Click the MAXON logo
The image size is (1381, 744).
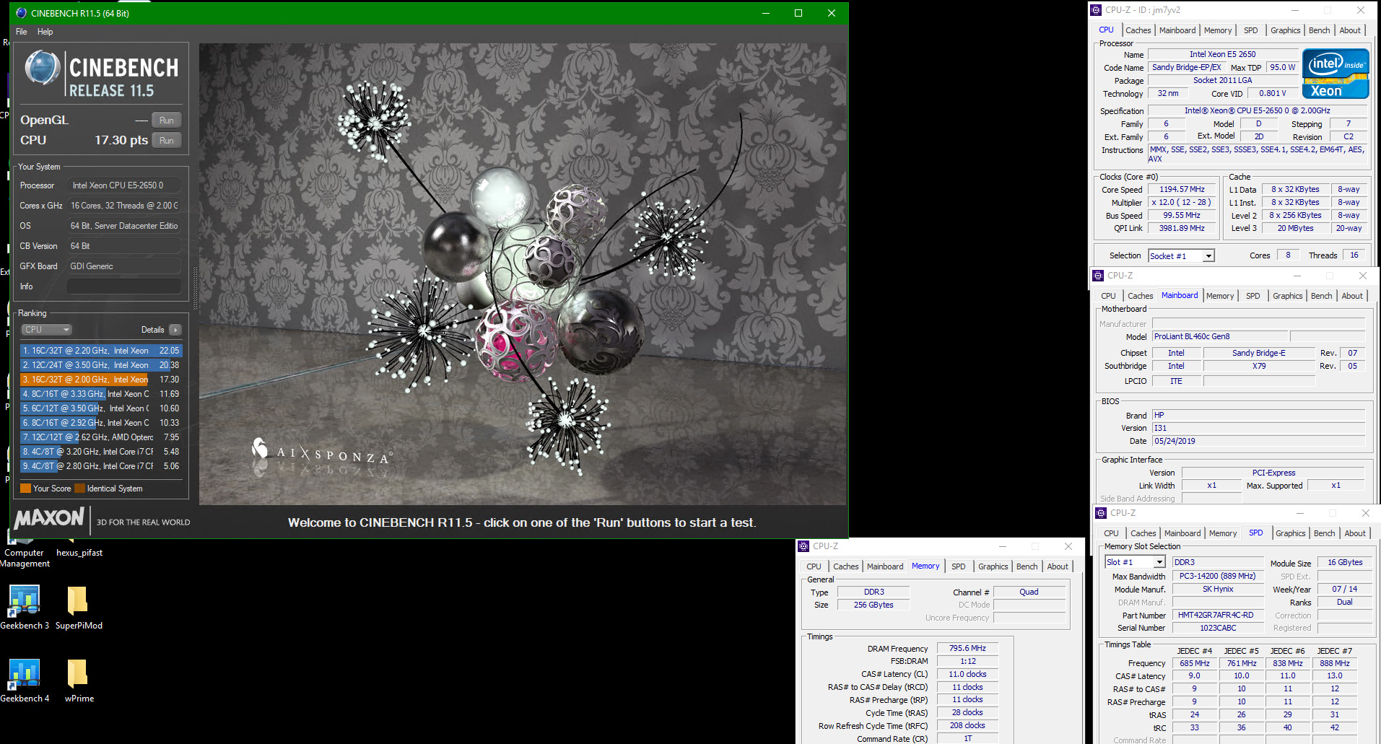point(49,518)
